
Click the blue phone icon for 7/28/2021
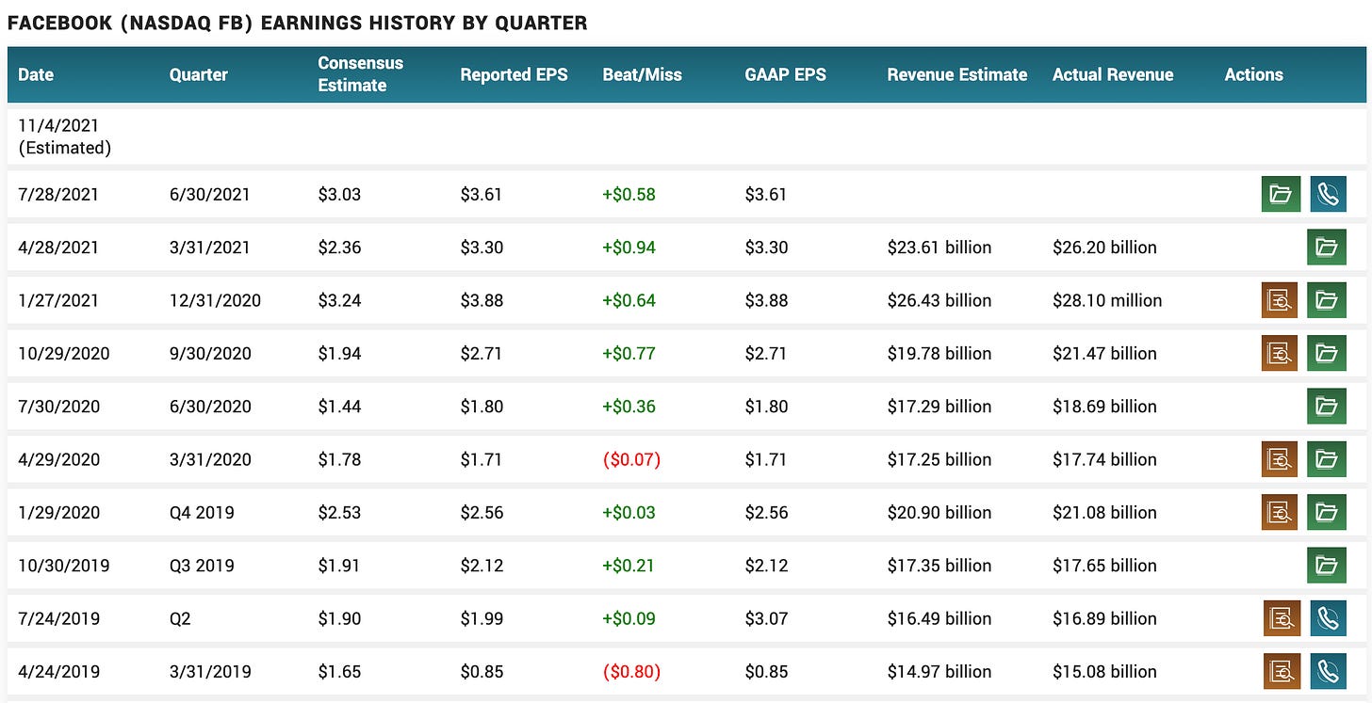1328,194
